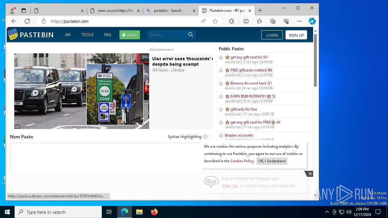Image resolution: width=388 pixels, height=218 pixels.
Task: Open the FAQ menu item
Action: pos(108,35)
